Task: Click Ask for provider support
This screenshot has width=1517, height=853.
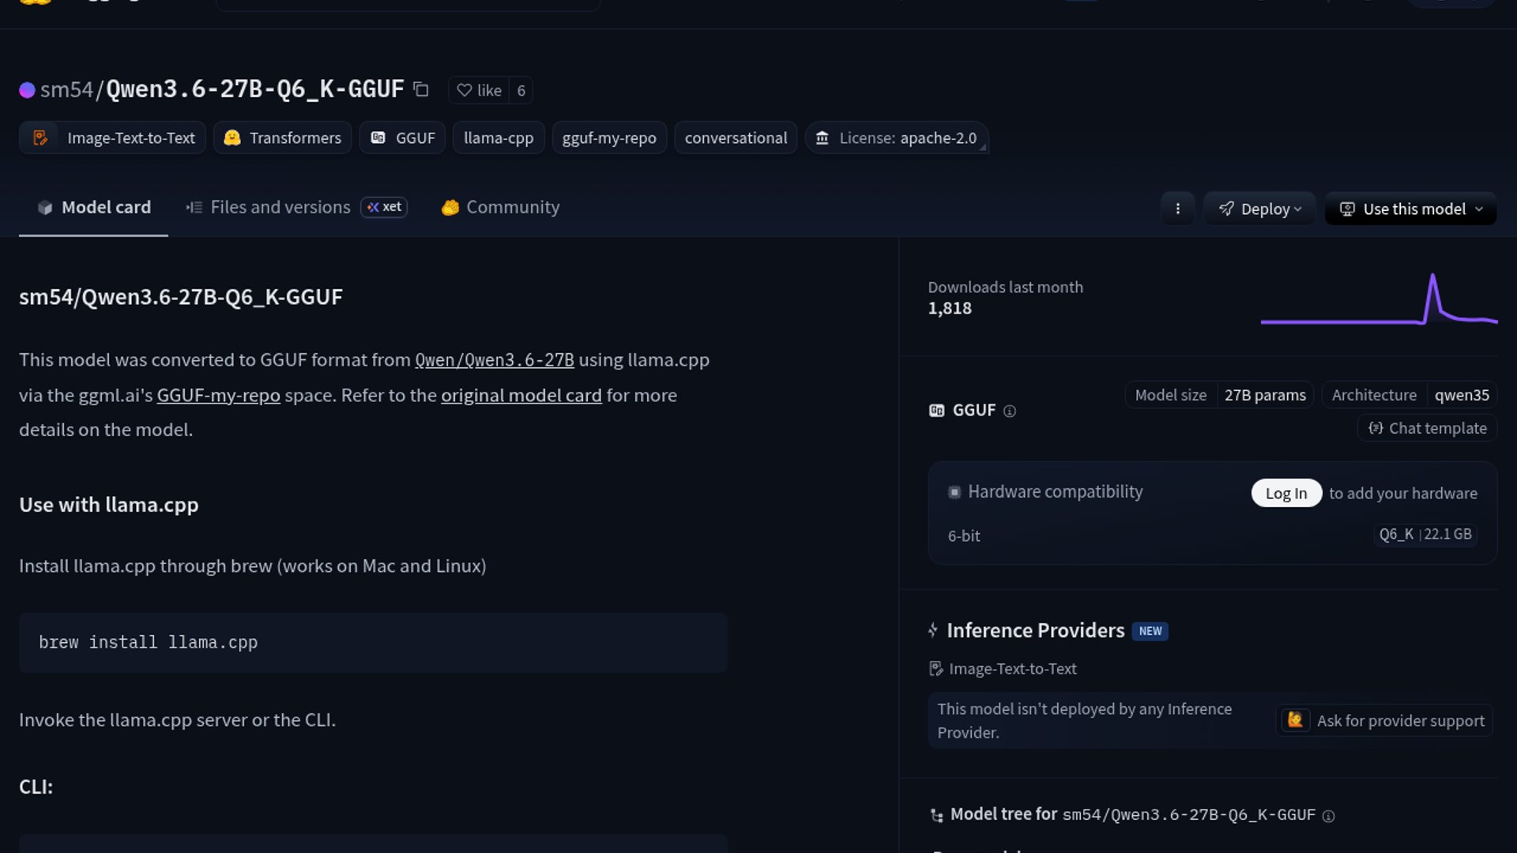Action: [1384, 720]
